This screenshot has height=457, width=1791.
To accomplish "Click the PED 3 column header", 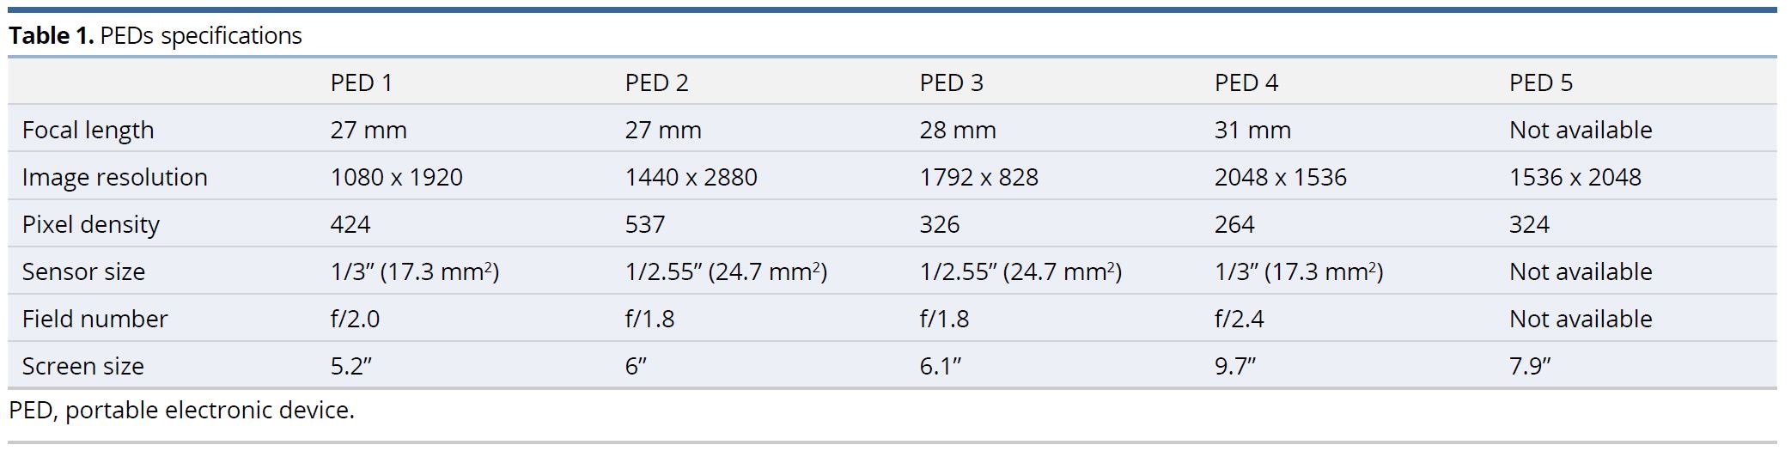I will point(952,82).
